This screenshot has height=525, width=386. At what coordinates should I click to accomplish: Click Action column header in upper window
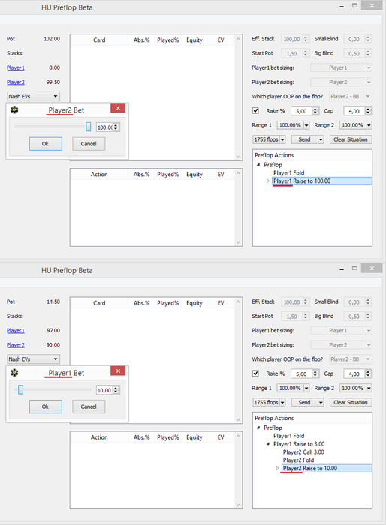point(99,175)
